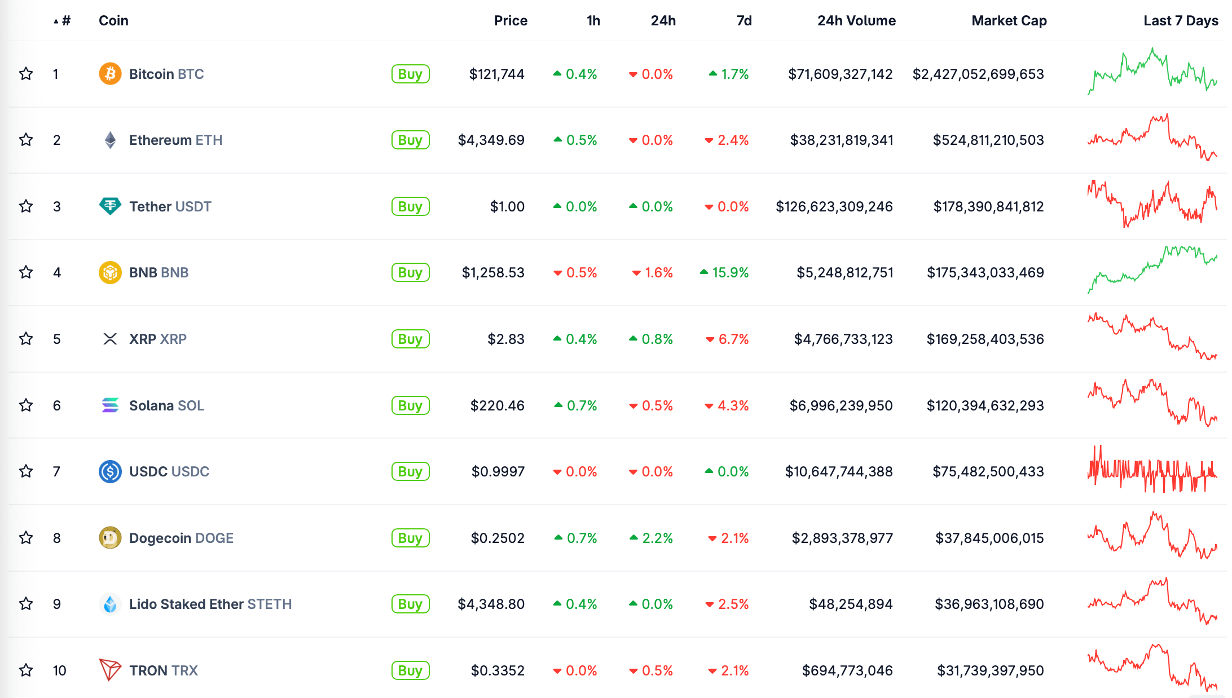This screenshot has height=698, width=1232.
Task: Click the Solana logo icon
Action: (x=110, y=405)
